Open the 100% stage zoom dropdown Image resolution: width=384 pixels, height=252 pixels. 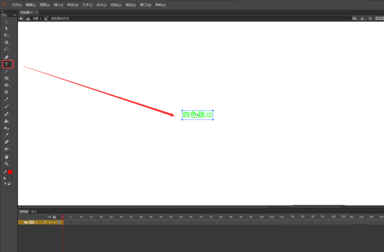coord(379,18)
